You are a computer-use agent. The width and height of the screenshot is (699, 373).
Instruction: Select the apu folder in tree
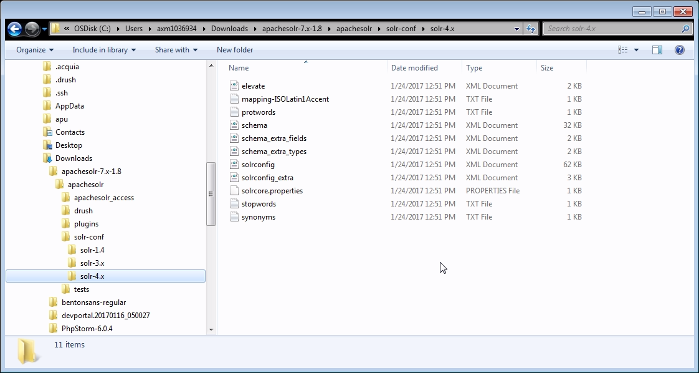62,119
